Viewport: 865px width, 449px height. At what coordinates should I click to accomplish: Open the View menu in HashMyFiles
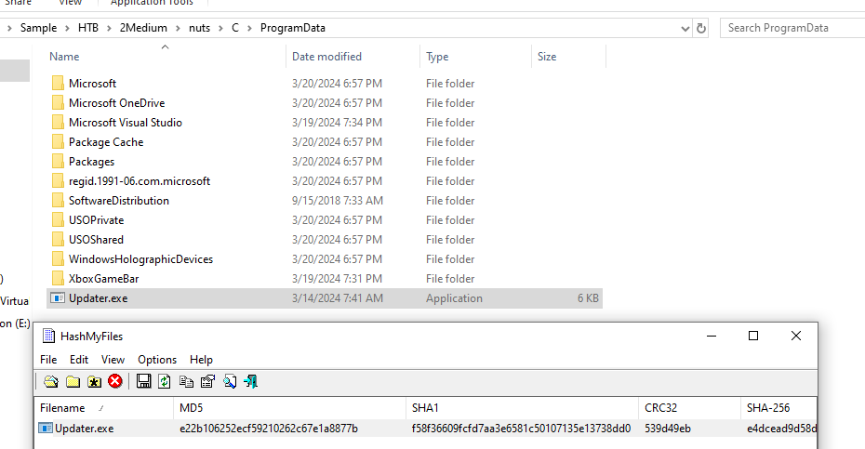113,360
